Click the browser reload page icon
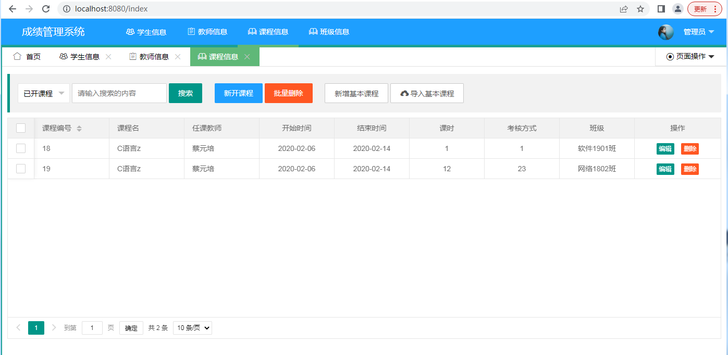The height and width of the screenshot is (355, 728). click(46, 9)
